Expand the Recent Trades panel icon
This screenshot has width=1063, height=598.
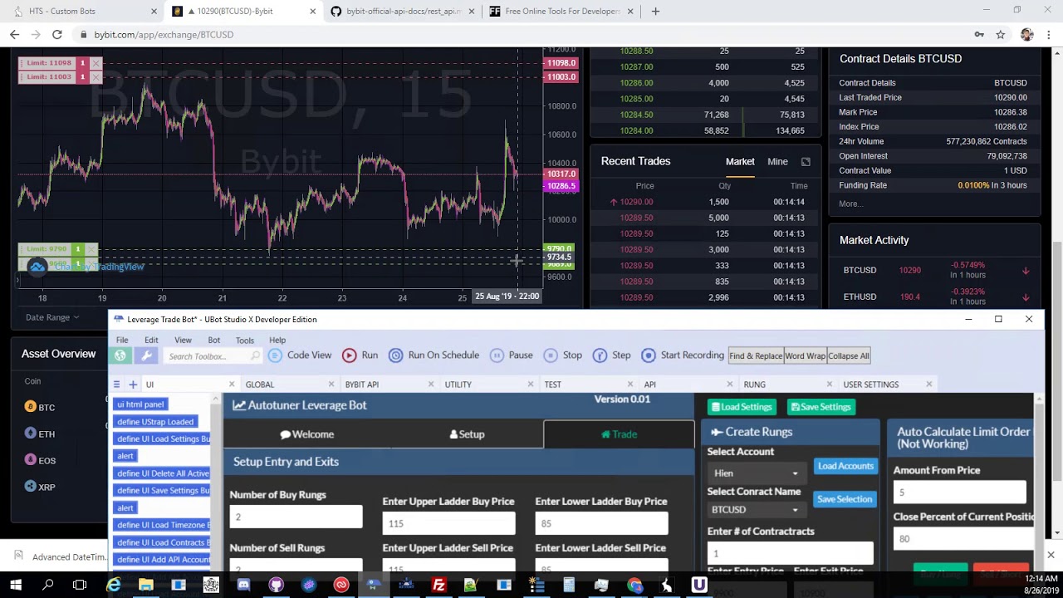pyautogui.click(x=806, y=162)
